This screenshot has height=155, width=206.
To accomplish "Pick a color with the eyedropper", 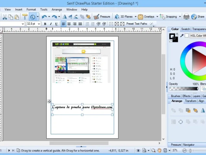I will pyautogui.click(x=182, y=35).
